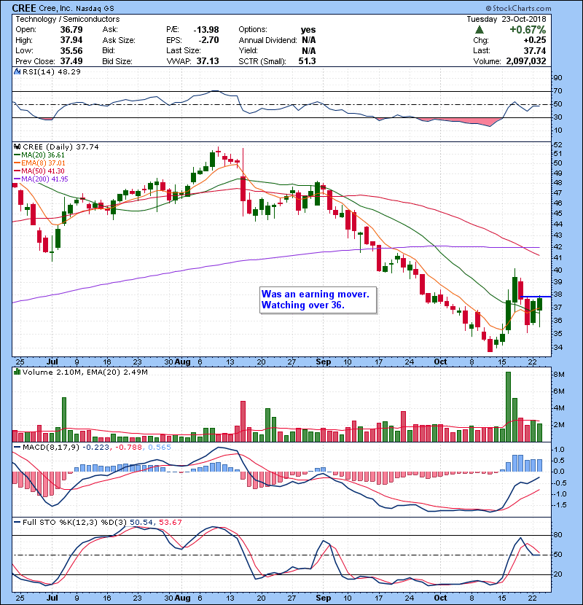
Task: Select the date Tuesday 23-Oct-2018
Action: coord(506,19)
